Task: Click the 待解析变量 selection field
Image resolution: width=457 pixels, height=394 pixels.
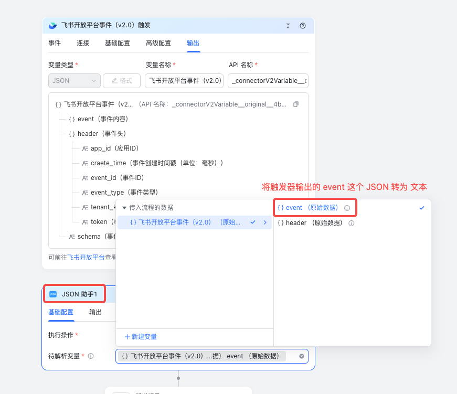Action: [212, 356]
